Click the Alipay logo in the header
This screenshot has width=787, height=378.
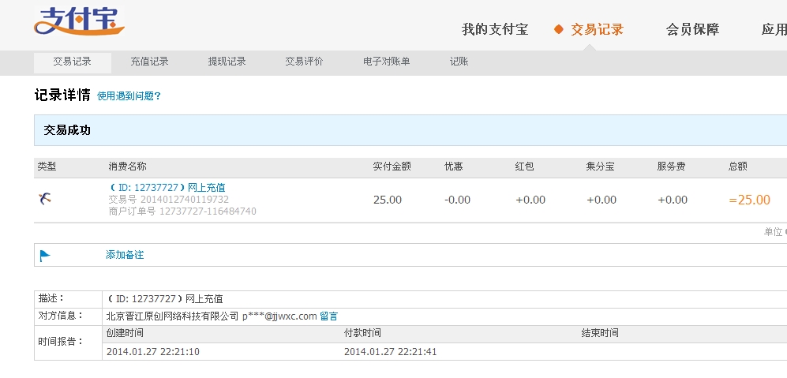[x=79, y=21]
